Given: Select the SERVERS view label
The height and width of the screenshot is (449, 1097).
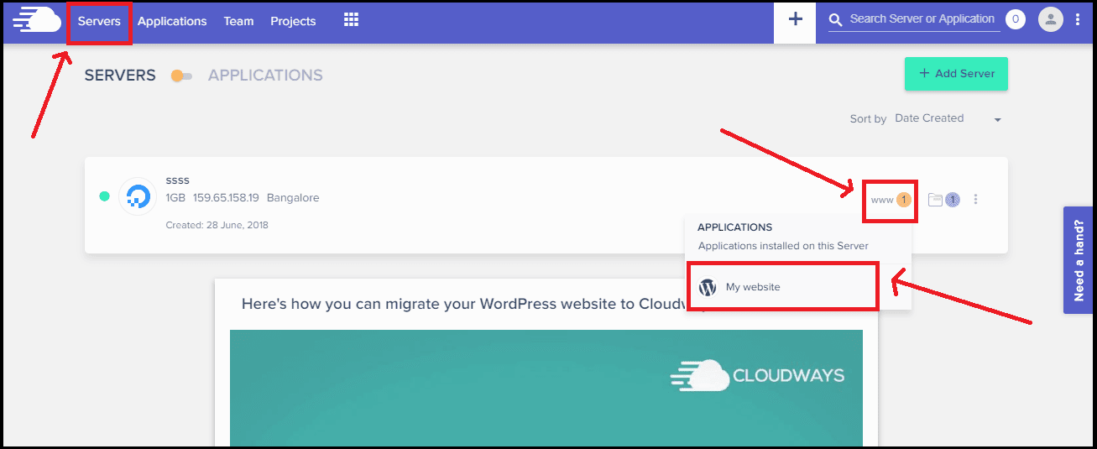Looking at the screenshot, I should coord(120,76).
